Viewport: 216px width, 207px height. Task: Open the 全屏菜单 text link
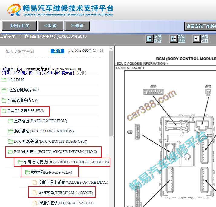[x=157, y=39]
